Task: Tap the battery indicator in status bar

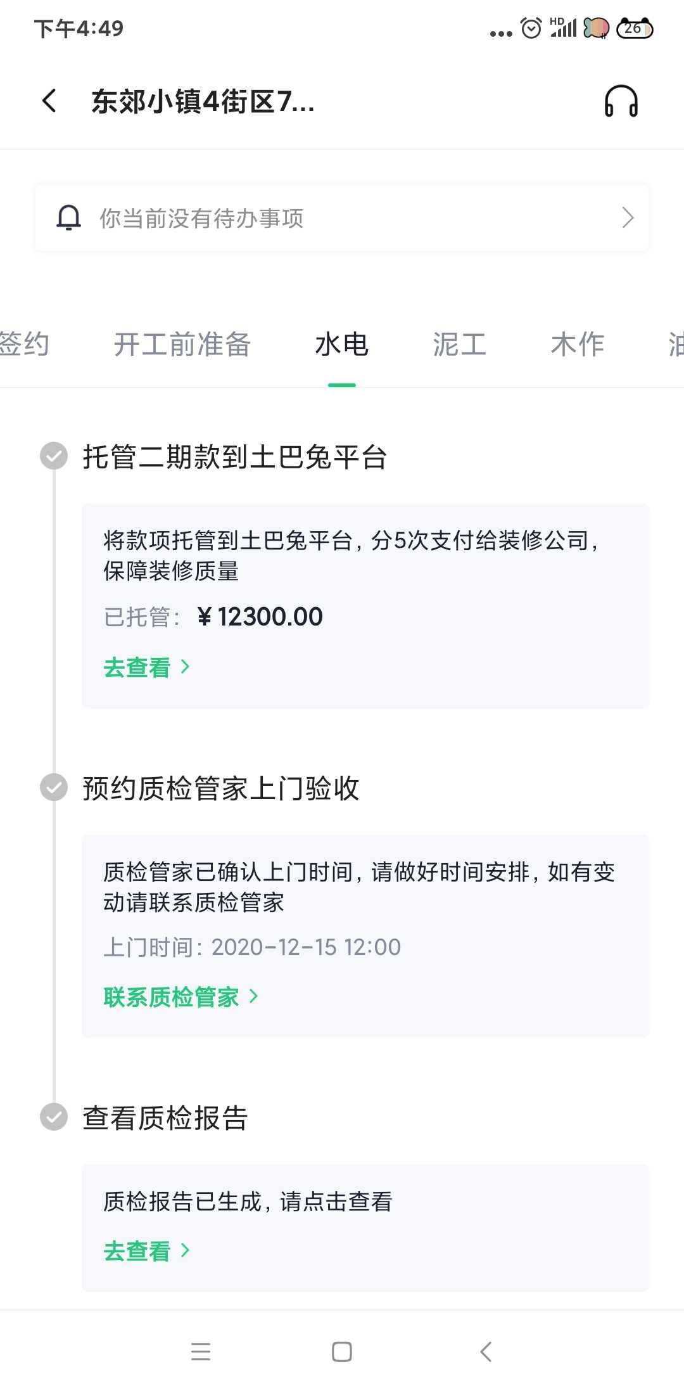Action: 635,29
